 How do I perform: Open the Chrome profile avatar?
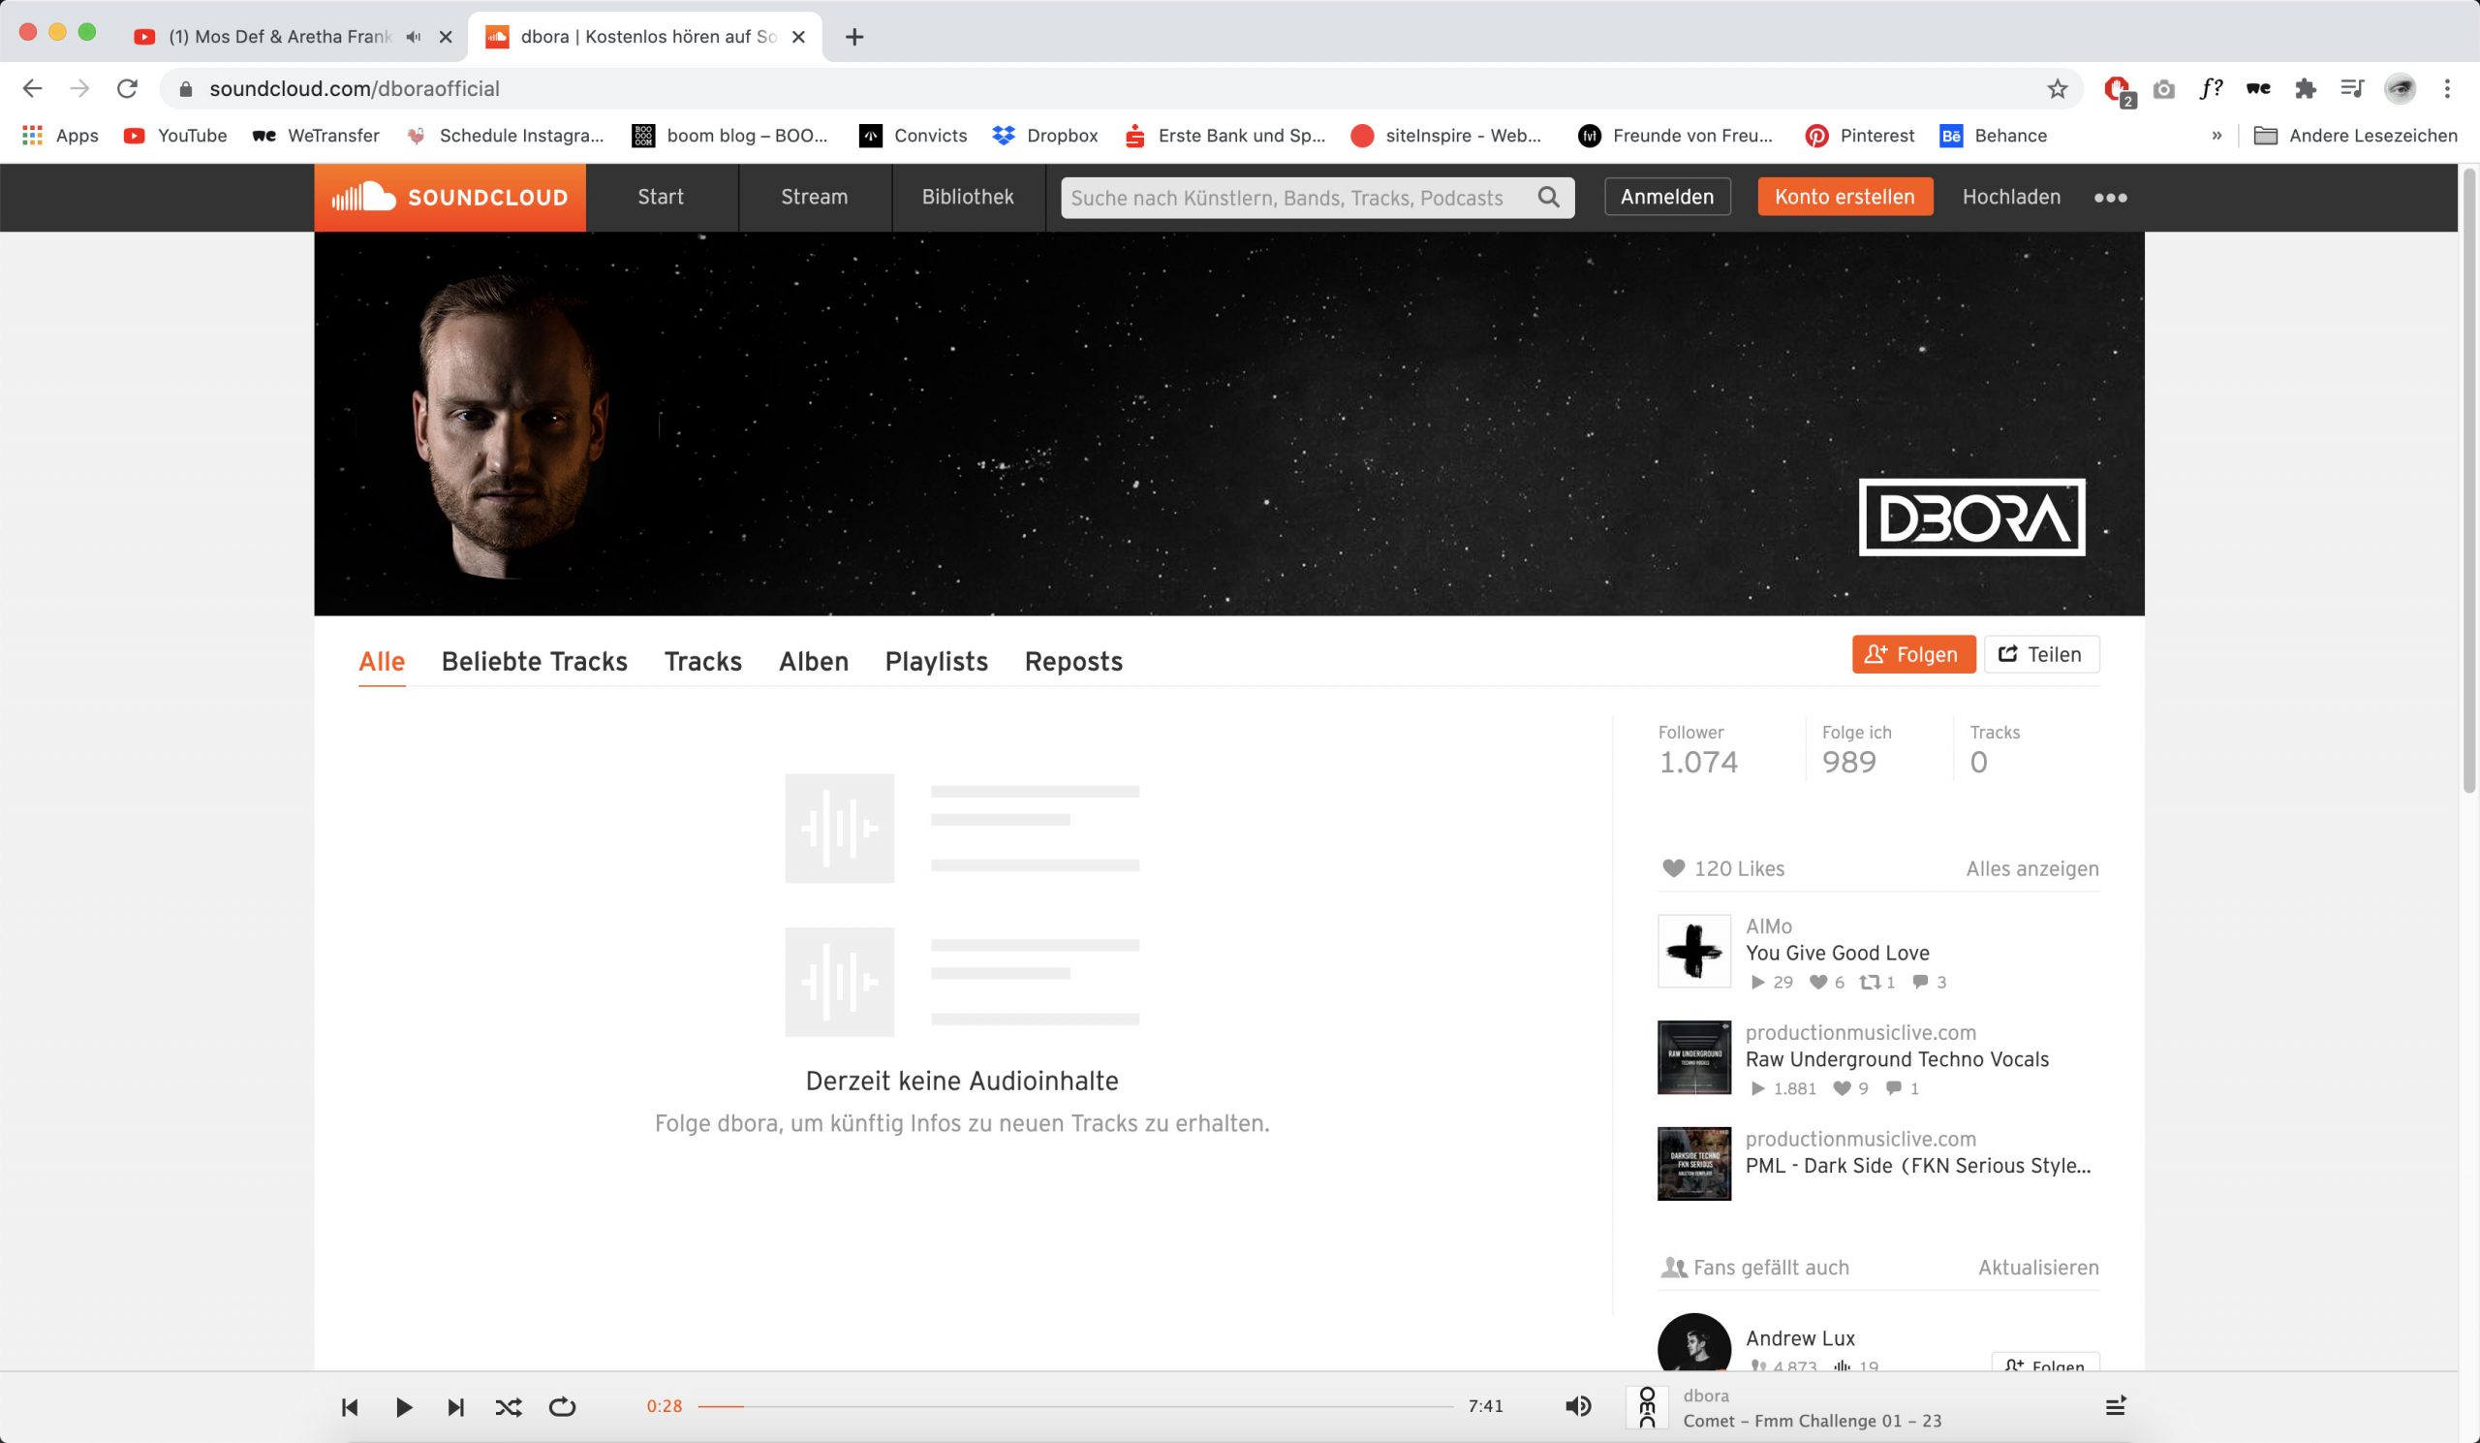(x=2400, y=88)
